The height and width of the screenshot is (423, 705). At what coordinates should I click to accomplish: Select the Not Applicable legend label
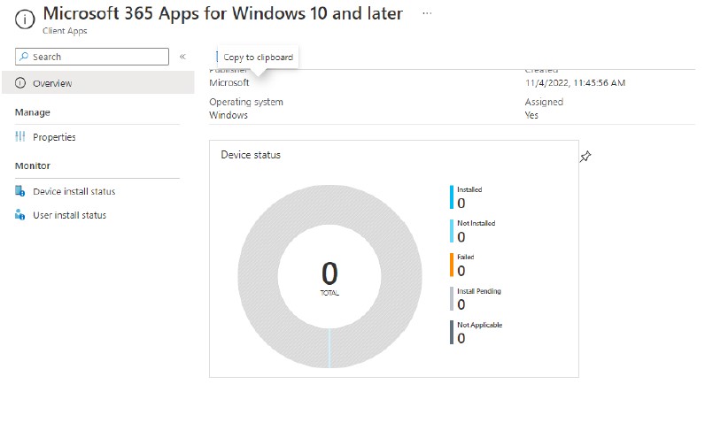pos(479,325)
